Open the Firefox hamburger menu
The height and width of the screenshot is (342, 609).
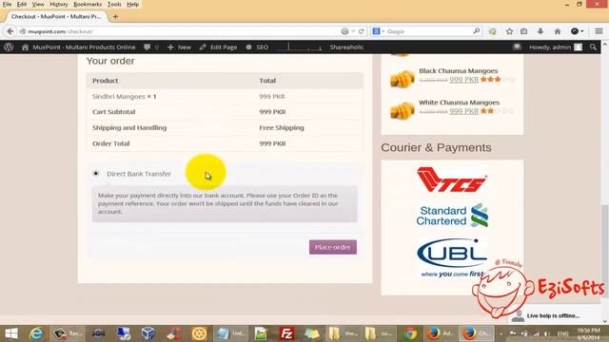click(599, 31)
